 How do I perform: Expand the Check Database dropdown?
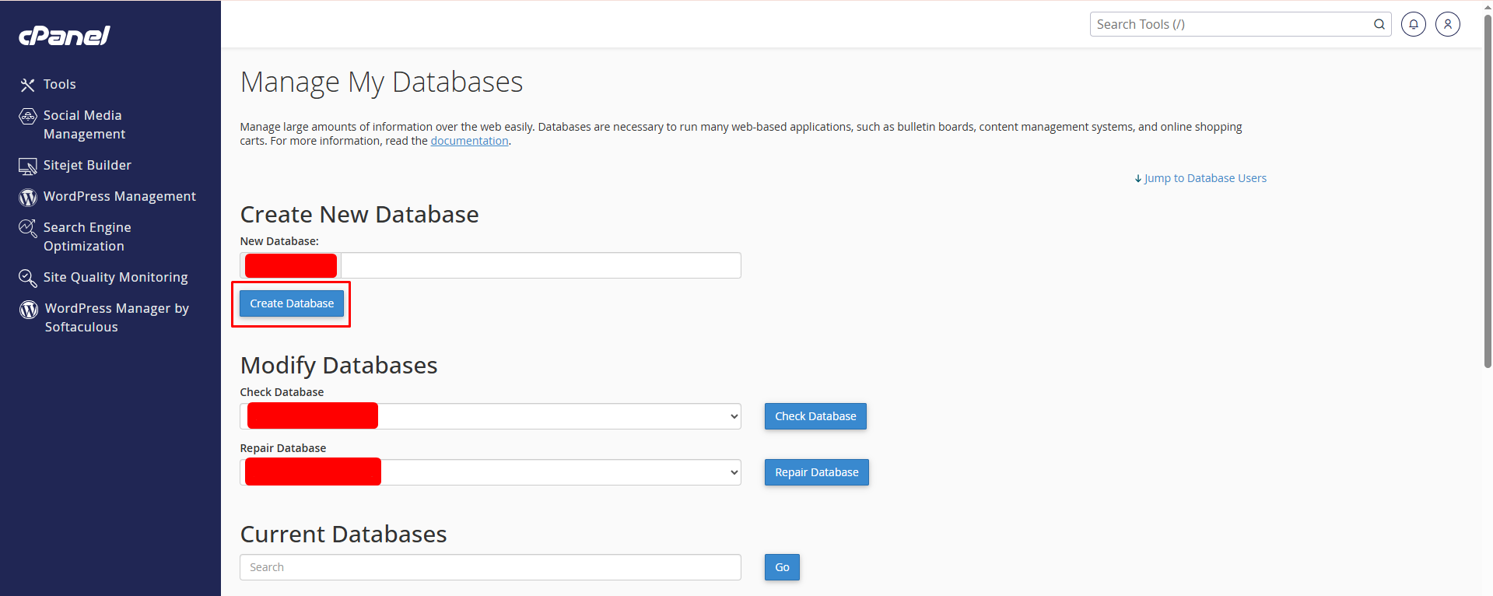tap(733, 416)
